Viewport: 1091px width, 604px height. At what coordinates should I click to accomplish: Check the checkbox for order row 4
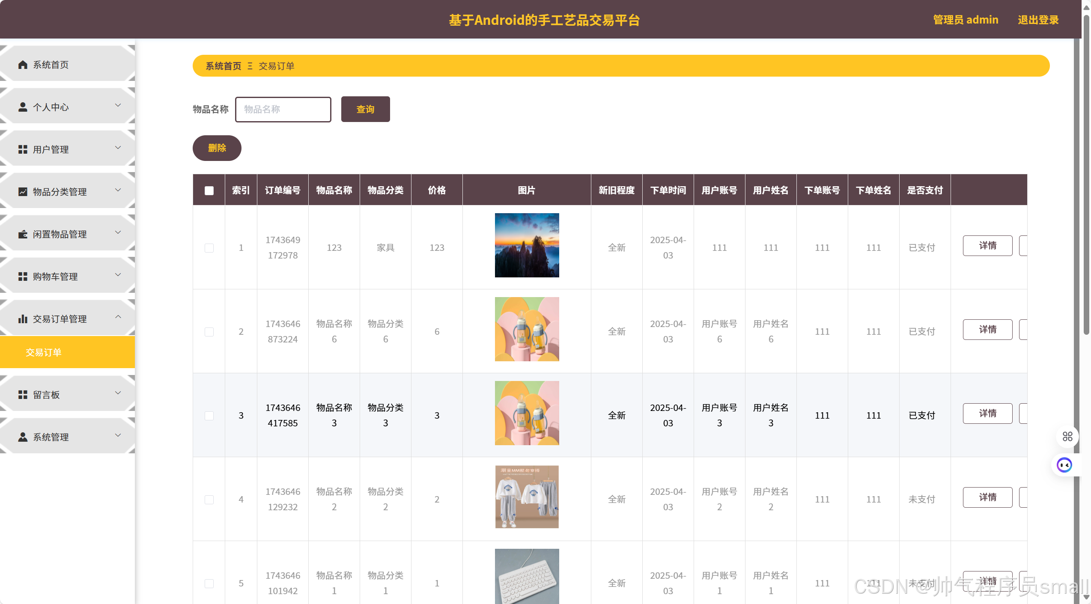point(209,500)
